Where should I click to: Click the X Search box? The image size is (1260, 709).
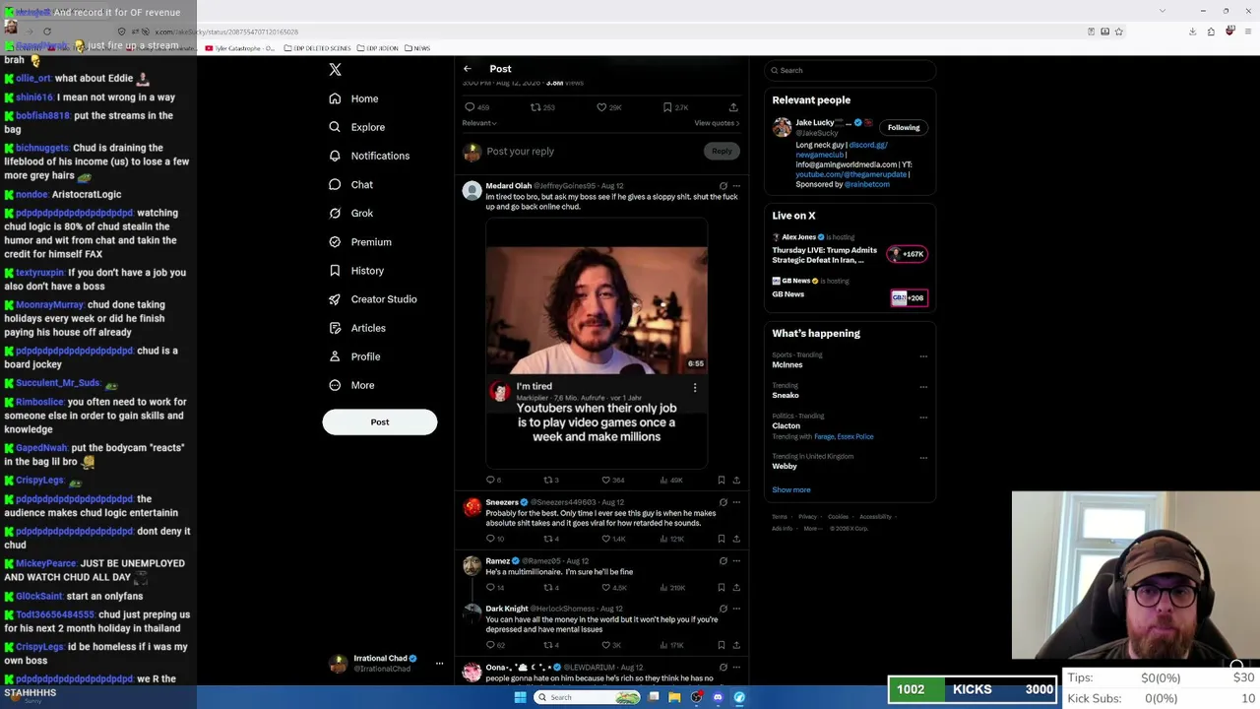850,71
